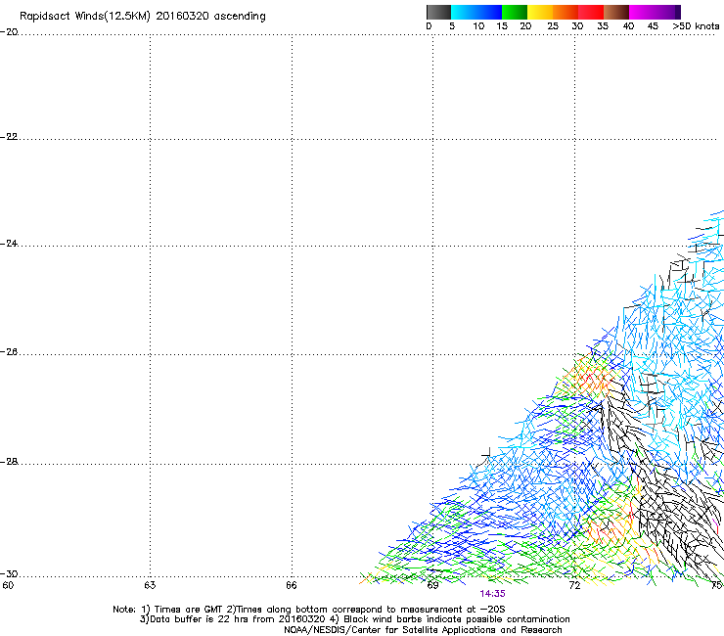Click the 60 longitude axis label
Image resolution: width=724 pixels, height=636 pixels.
tap(8, 586)
